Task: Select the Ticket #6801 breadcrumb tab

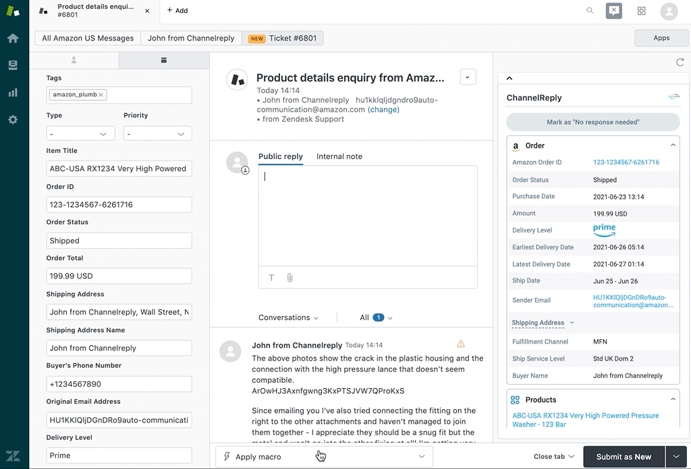Action: click(x=283, y=38)
